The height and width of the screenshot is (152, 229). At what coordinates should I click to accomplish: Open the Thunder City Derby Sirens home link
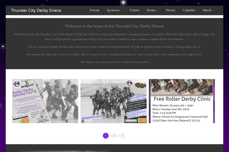[x=36, y=11]
